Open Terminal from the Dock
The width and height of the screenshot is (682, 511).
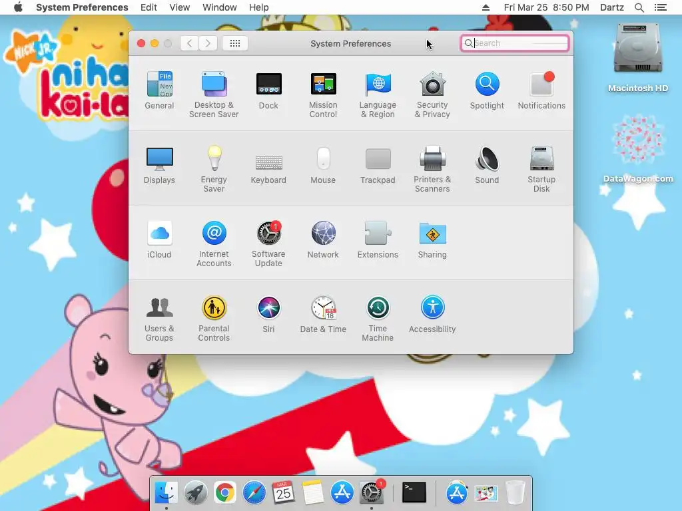point(414,492)
